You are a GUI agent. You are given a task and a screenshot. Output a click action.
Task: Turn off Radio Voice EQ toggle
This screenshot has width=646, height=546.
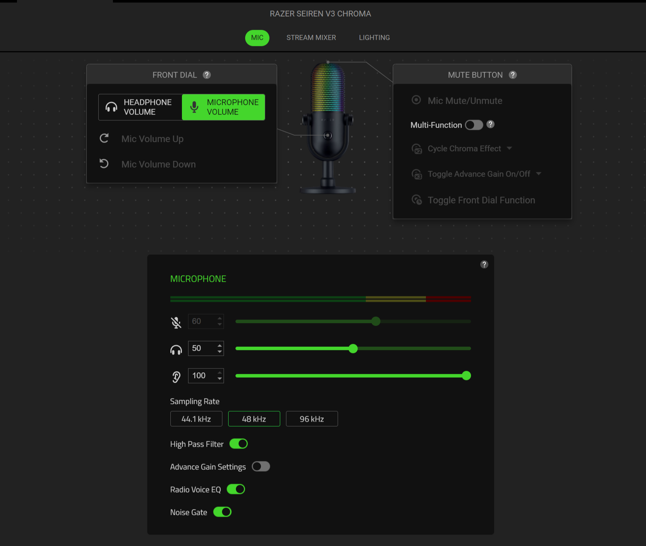tap(236, 489)
